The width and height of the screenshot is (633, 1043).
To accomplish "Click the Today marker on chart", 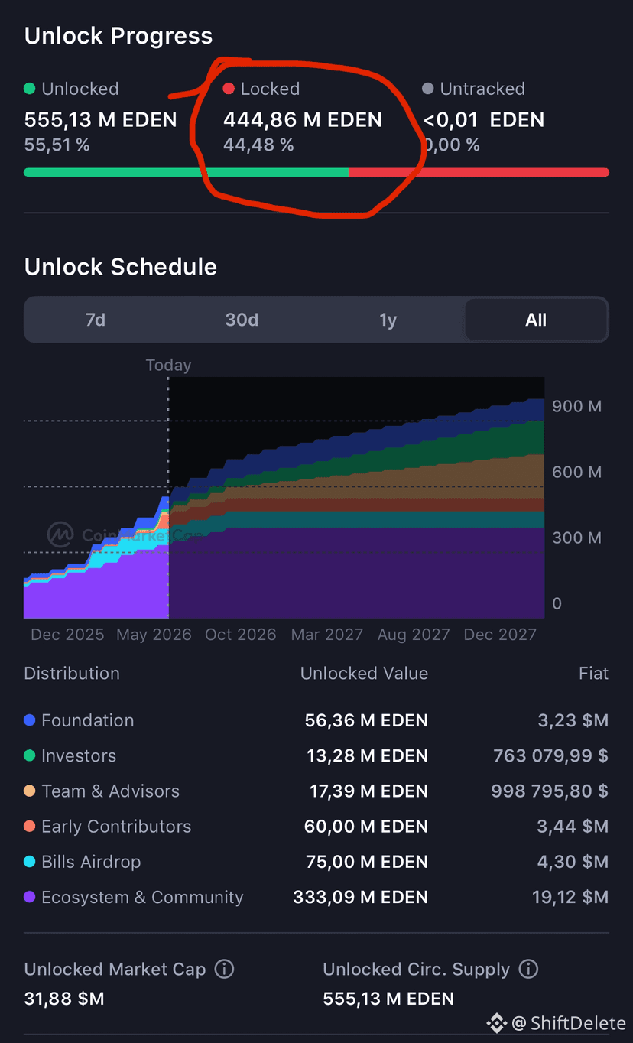I will tap(168, 366).
